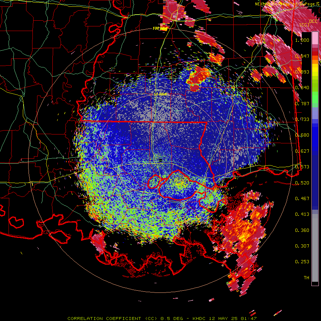Select the 0.733 scale value
The image size is (321, 321).
point(302,119)
